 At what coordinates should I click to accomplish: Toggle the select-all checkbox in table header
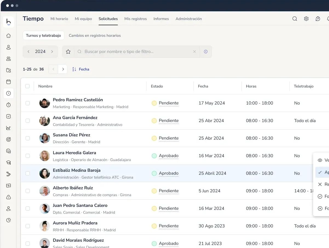(27, 86)
